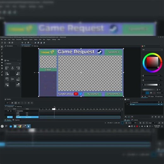The image size is (164, 164).
Task: Choose the Select arrow tool in the left toolbox
Action: click(x=2, y=47)
